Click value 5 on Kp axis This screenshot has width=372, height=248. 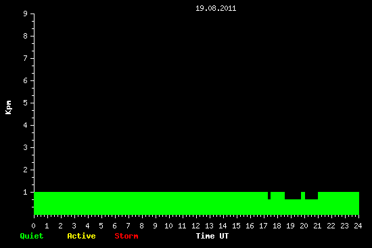click(26, 103)
